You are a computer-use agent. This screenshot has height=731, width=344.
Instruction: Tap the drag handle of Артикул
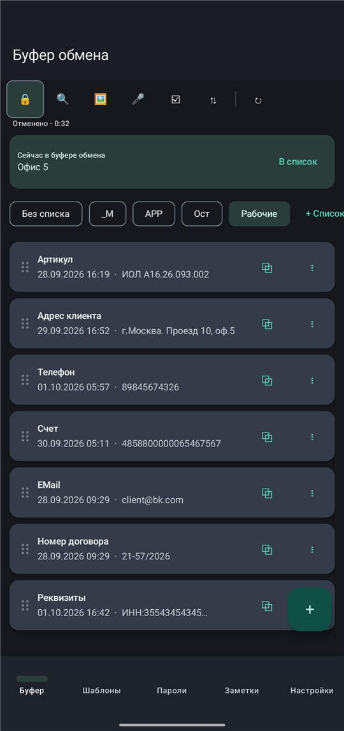click(x=25, y=267)
